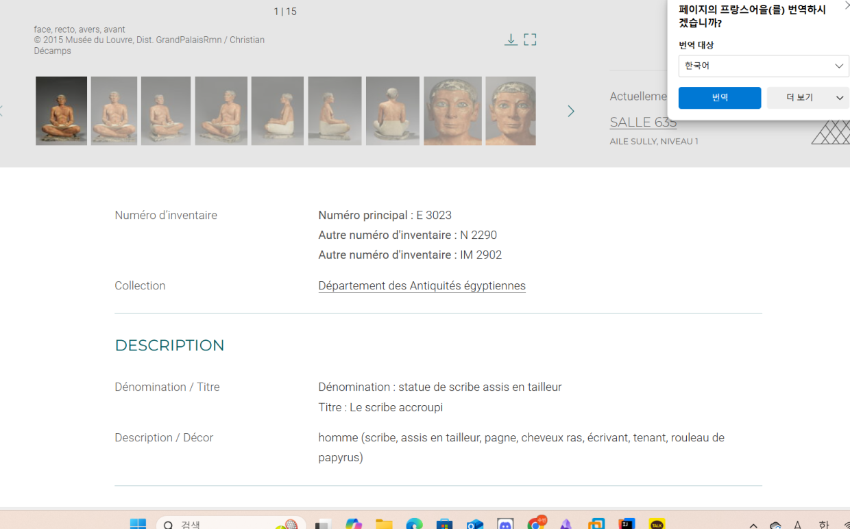This screenshot has height=529, width=850.
Task: Click the statue de scribe assis denomination line
Action: tap(440, 387)
